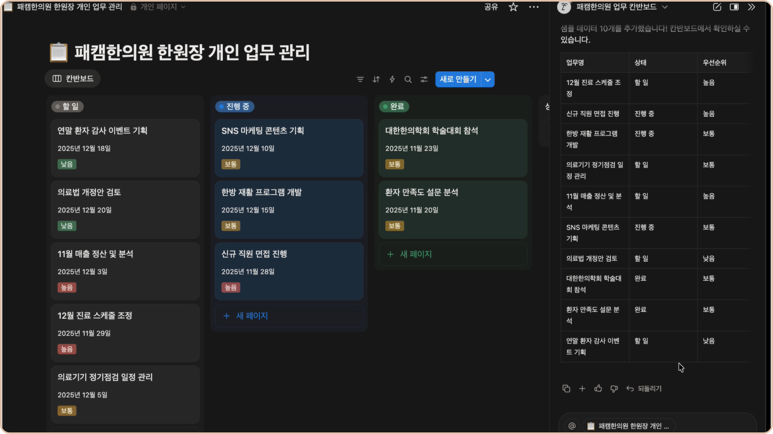Click the 공유 share button
Viewport: 773px width, 434px height.
[491, 7]
